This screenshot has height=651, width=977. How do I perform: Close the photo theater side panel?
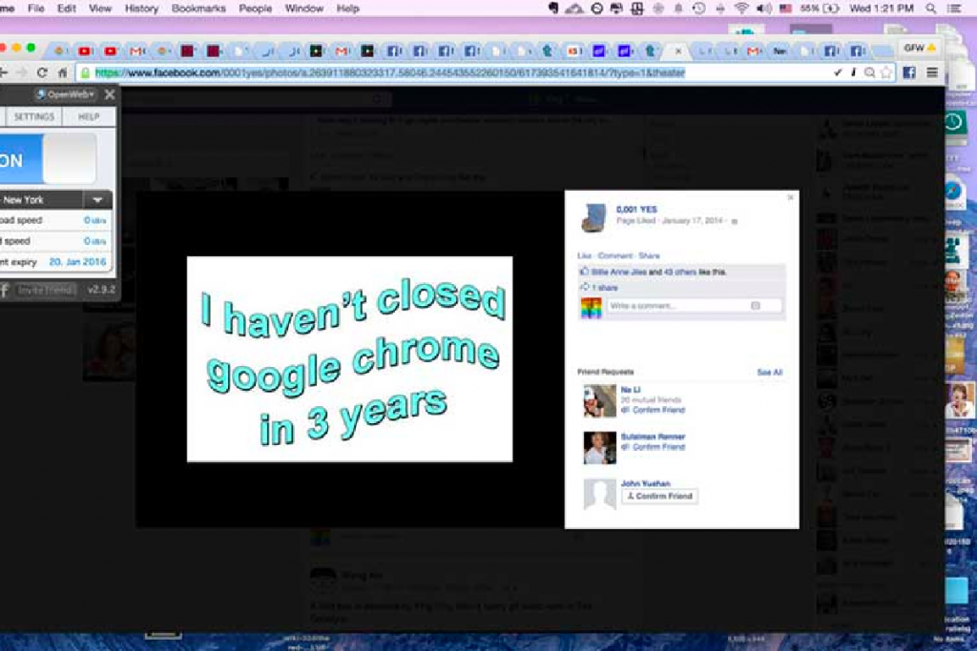coord(790,197)
